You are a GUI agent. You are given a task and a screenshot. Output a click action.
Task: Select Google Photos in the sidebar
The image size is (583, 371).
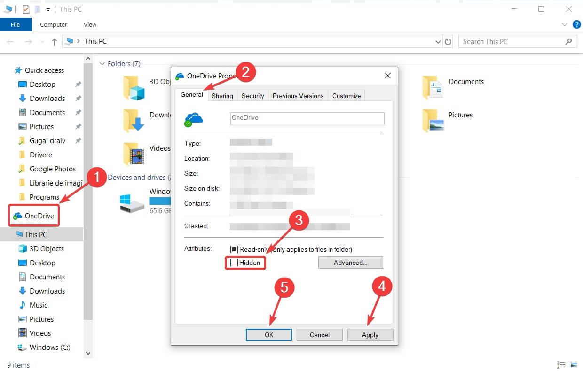pyautogui.click(x=53, y=169)
